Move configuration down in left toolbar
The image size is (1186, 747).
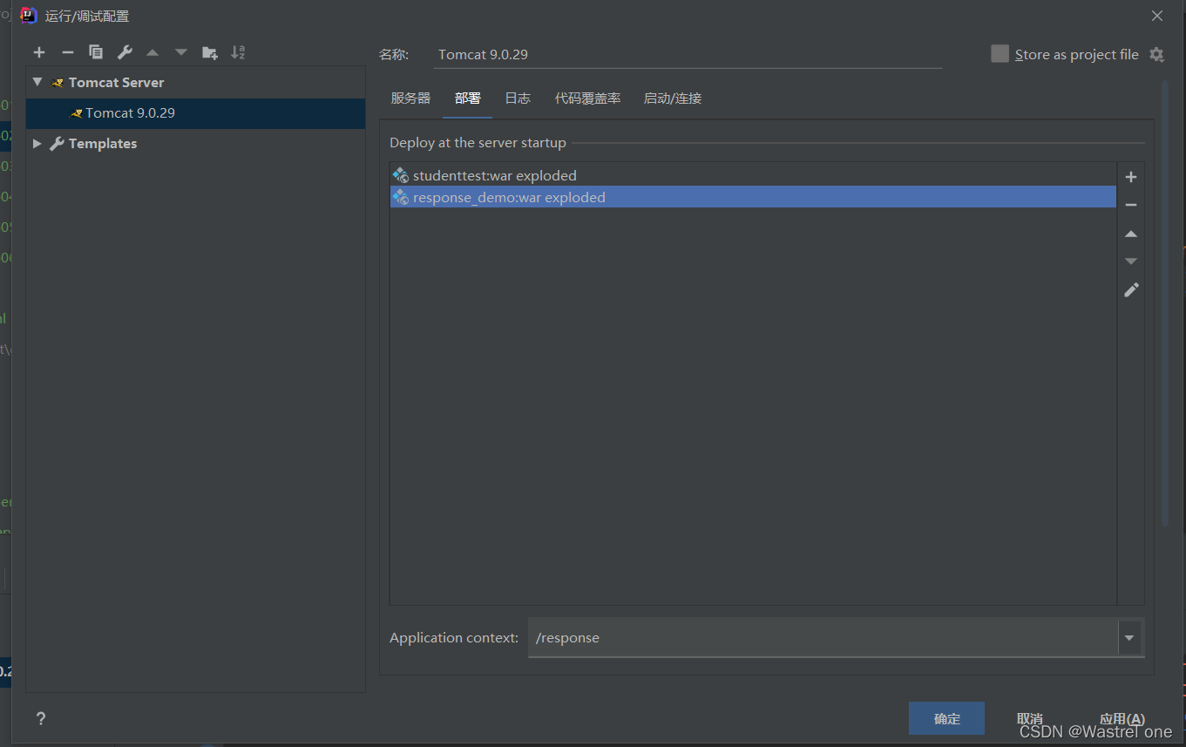pos(180,52)
